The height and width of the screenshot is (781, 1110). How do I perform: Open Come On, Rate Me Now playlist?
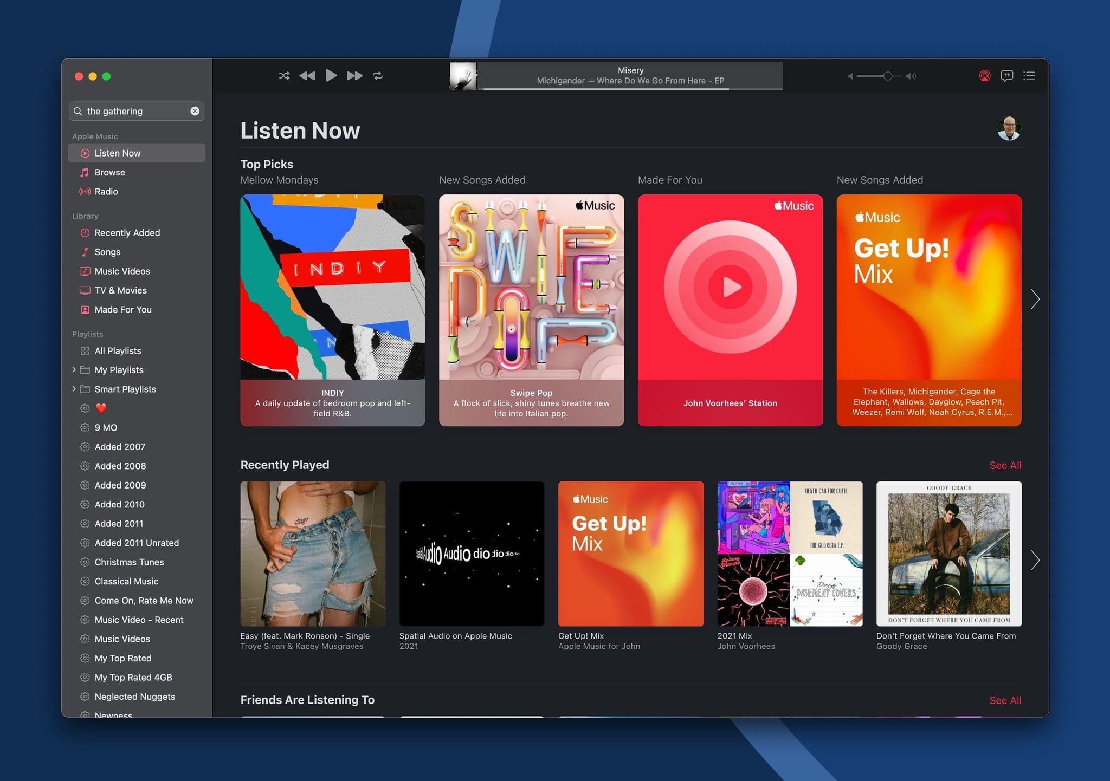(x=137, y=601)
